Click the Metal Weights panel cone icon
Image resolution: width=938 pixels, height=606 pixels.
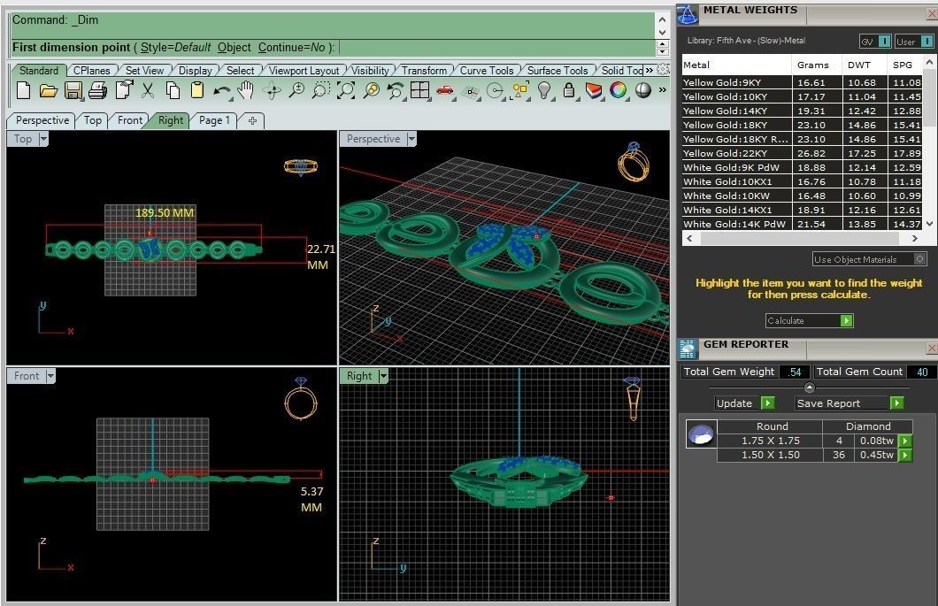coord(688,14)
